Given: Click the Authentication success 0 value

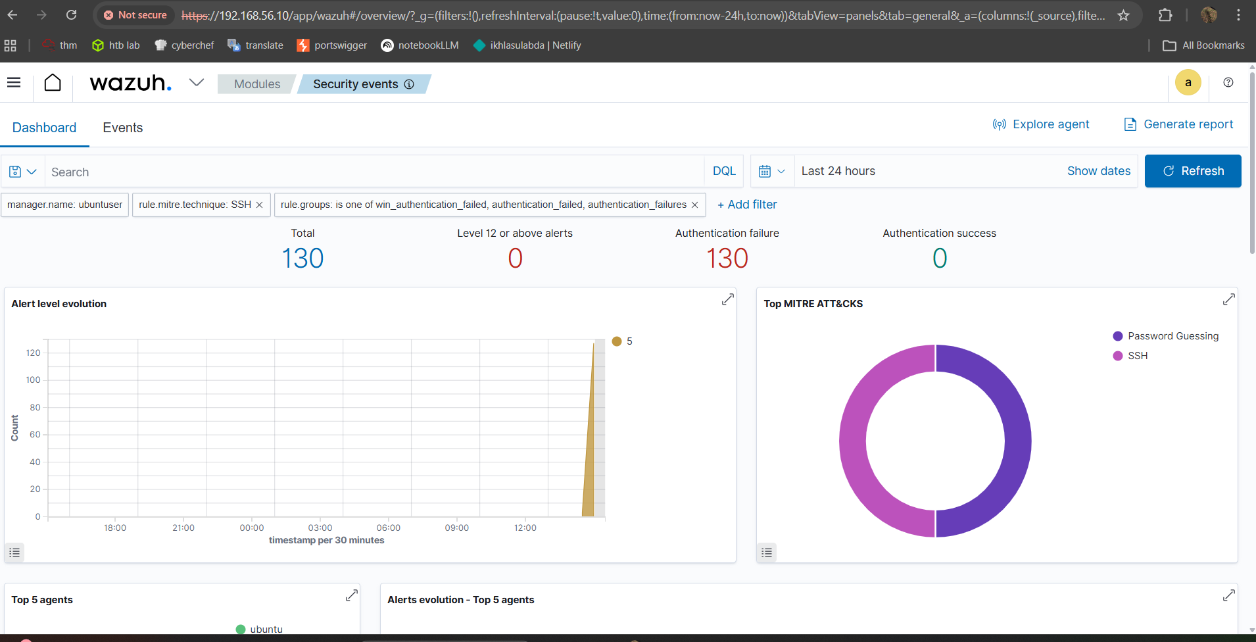Looking at the screenshot, I should click(x=940, y=258).
